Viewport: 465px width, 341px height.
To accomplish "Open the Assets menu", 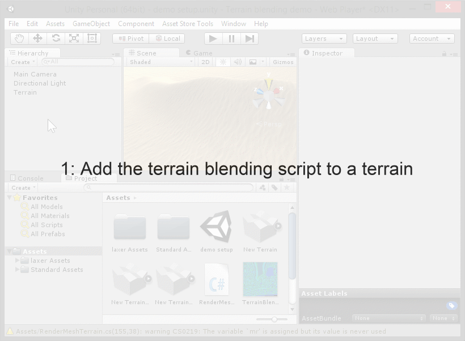I will pyautogui.click(x=55, y=24).
